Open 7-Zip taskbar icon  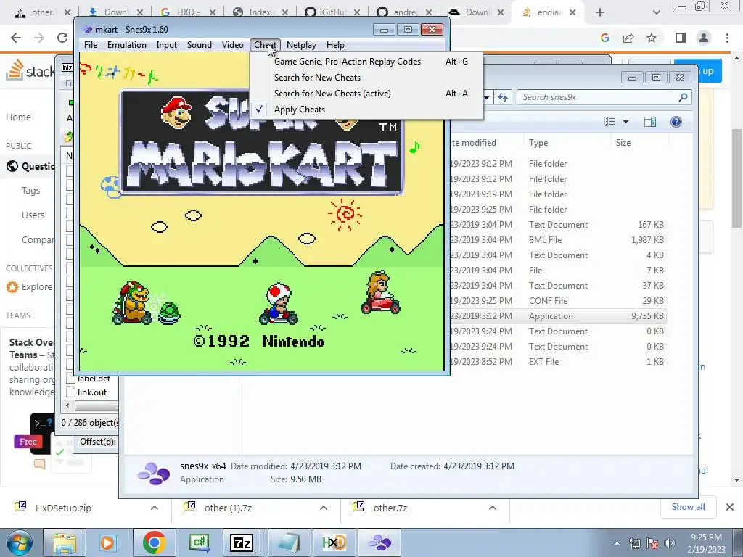[242, 542]
